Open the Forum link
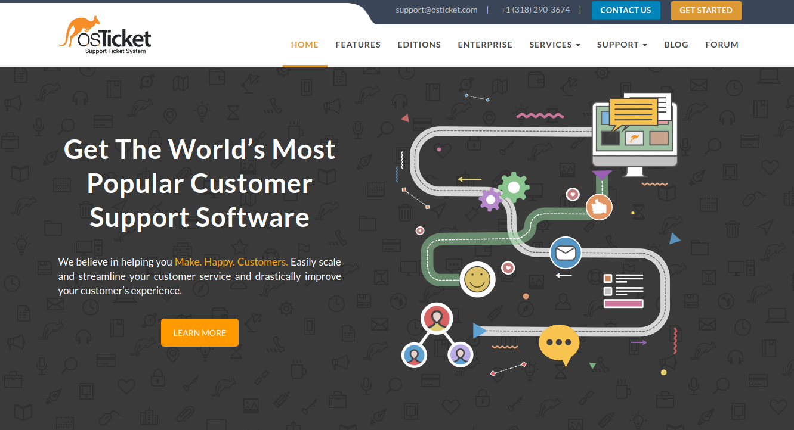 pos(722,45)
